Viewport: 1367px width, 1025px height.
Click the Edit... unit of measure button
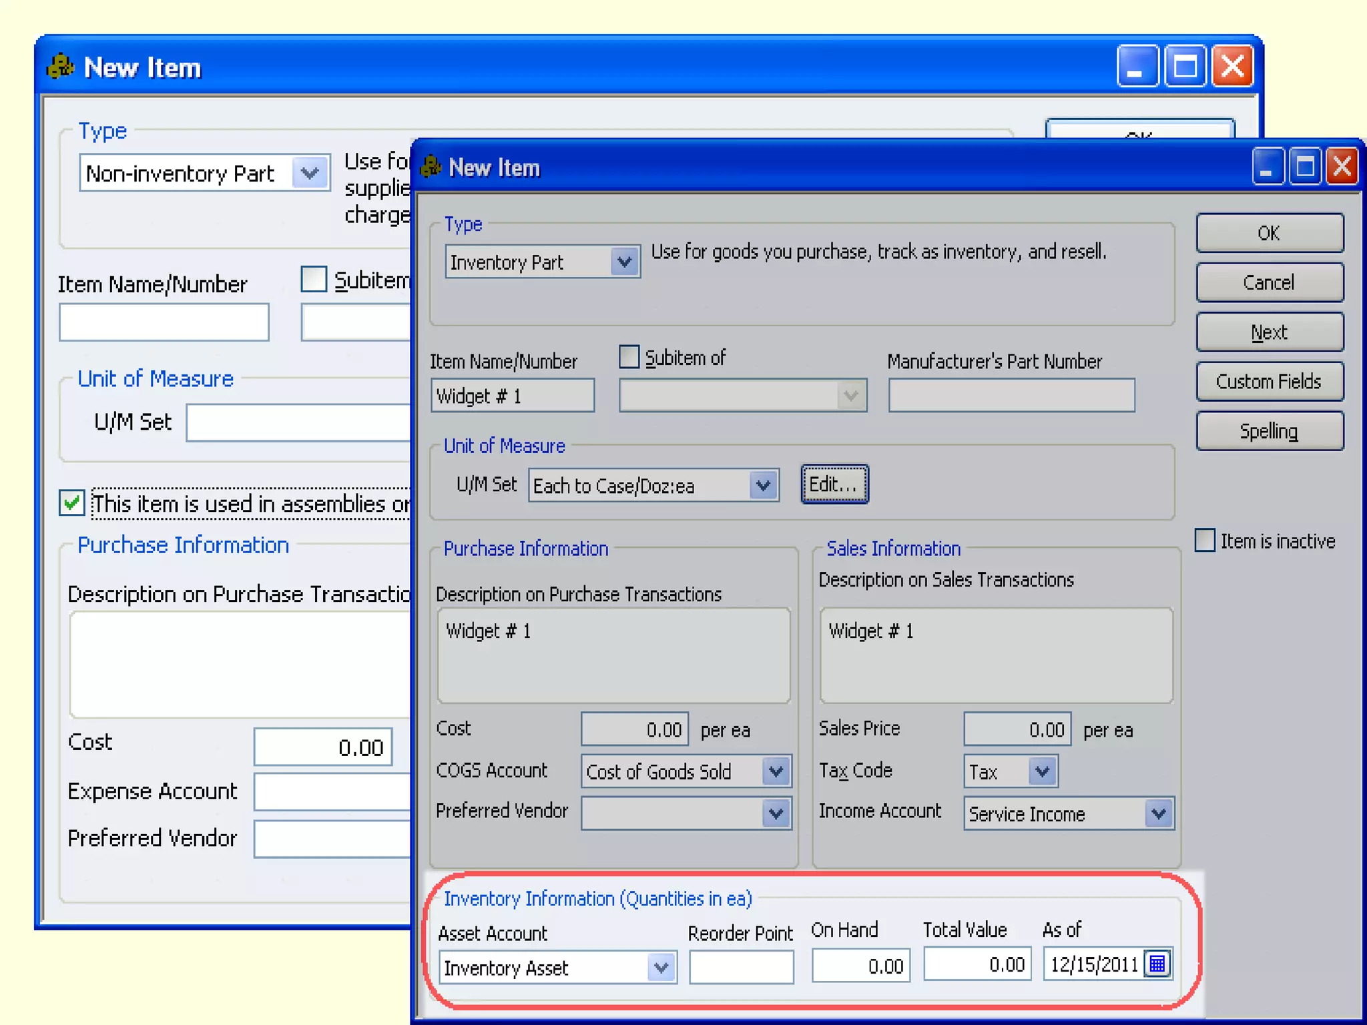(x=834, y=484)
